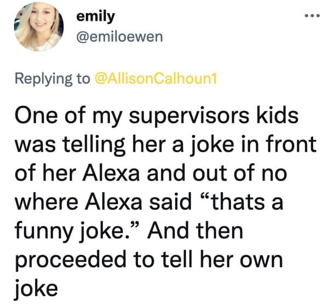Click the word "proceeded" in the tweet

pos(71,261)
